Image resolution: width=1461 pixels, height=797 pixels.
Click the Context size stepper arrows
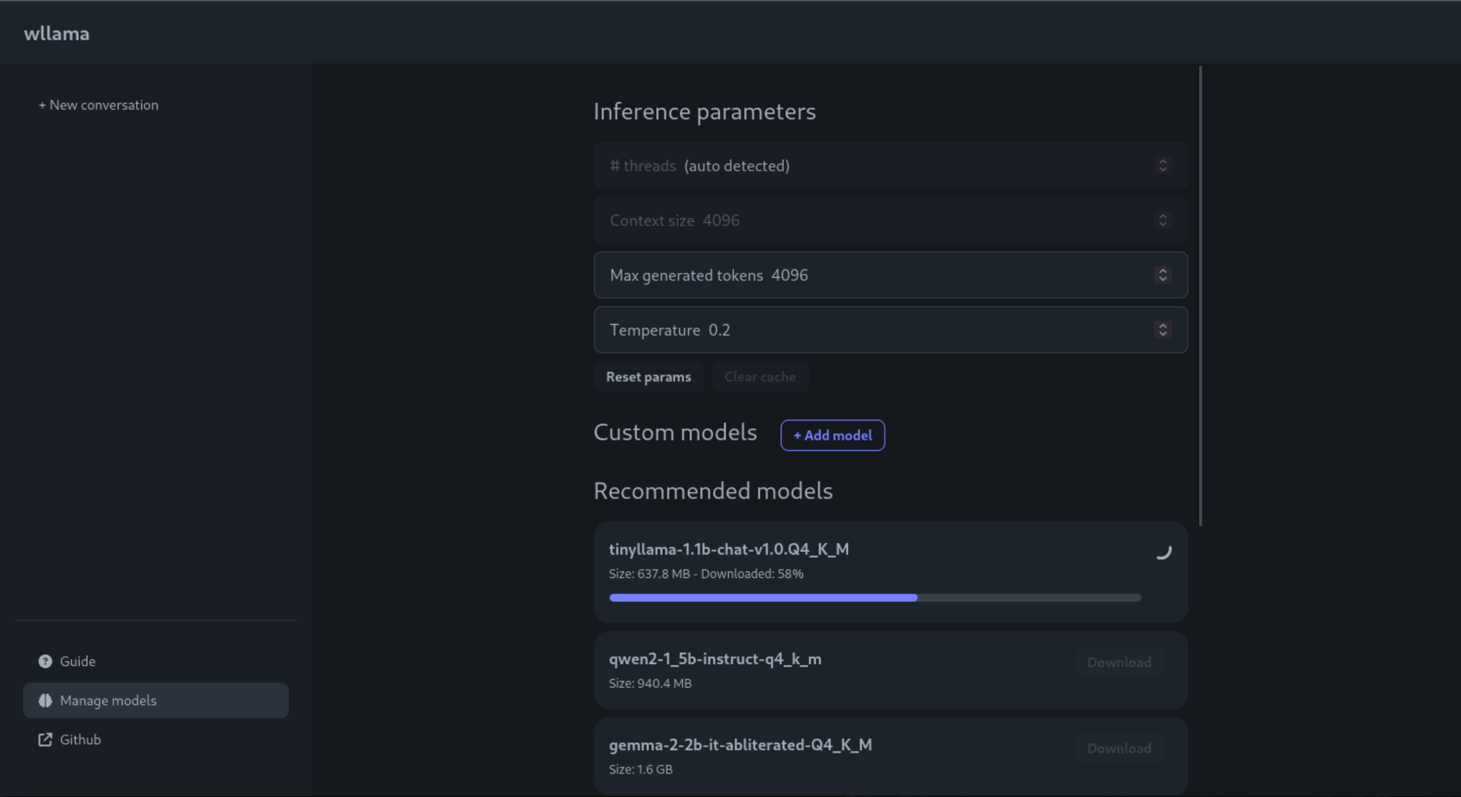1163,220
